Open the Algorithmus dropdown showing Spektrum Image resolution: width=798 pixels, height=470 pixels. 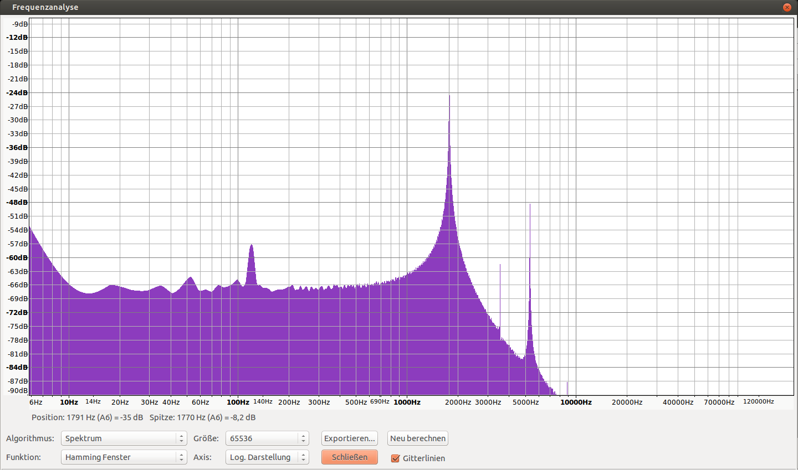click(x=124, y=438)
